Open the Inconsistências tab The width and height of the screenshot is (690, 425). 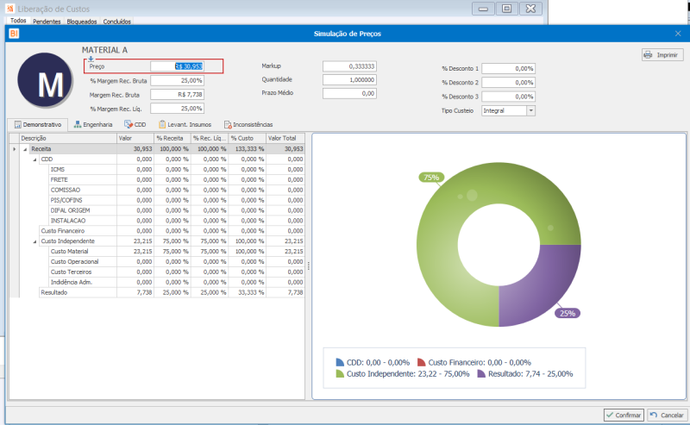(248, 124)
